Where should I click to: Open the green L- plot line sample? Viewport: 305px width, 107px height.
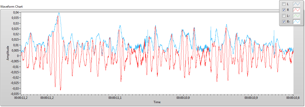[297, 16]
